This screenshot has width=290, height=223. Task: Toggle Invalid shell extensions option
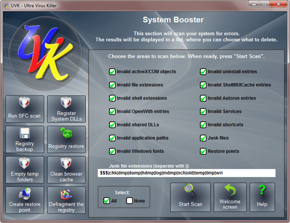112,98
